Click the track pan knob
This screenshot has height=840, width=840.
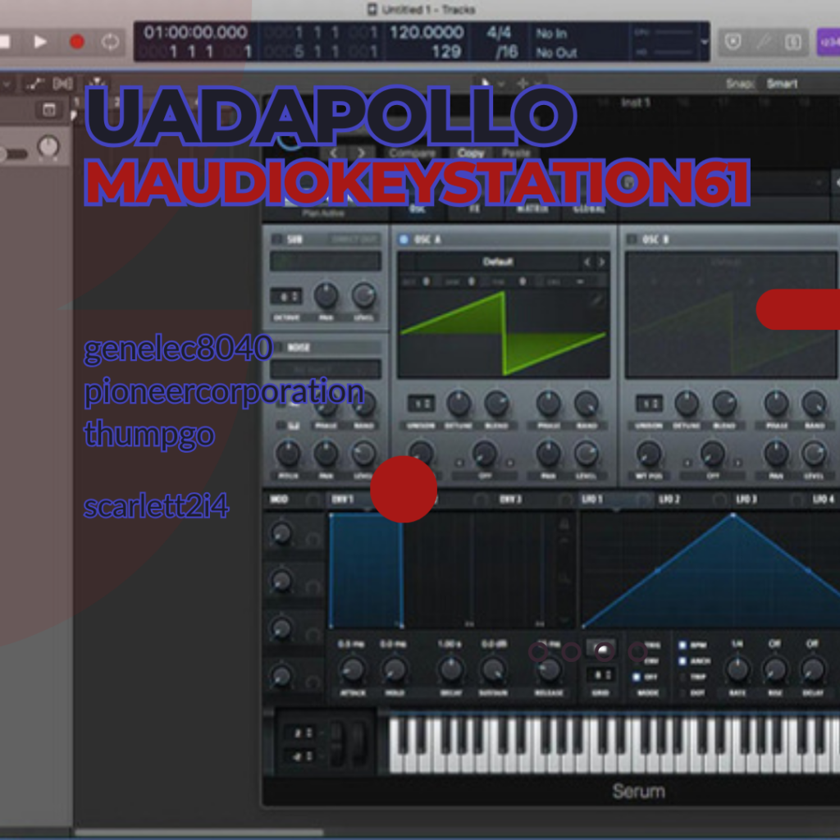[x=48, y=146]
